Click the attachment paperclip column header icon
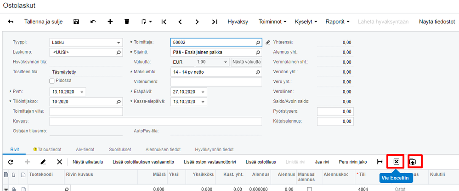The height and width of the screenshot is (191, 459). click(13, 175)
